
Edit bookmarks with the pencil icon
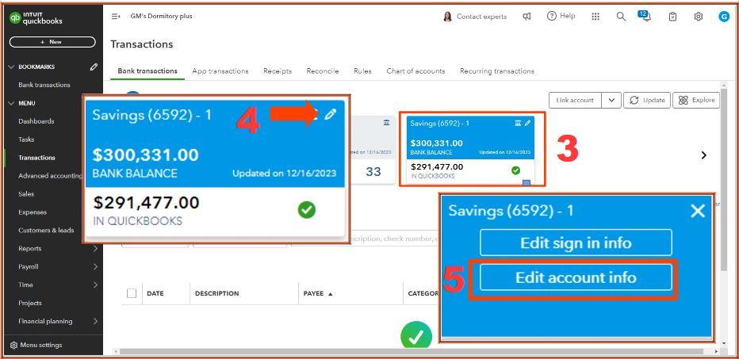tap(94, 67)
